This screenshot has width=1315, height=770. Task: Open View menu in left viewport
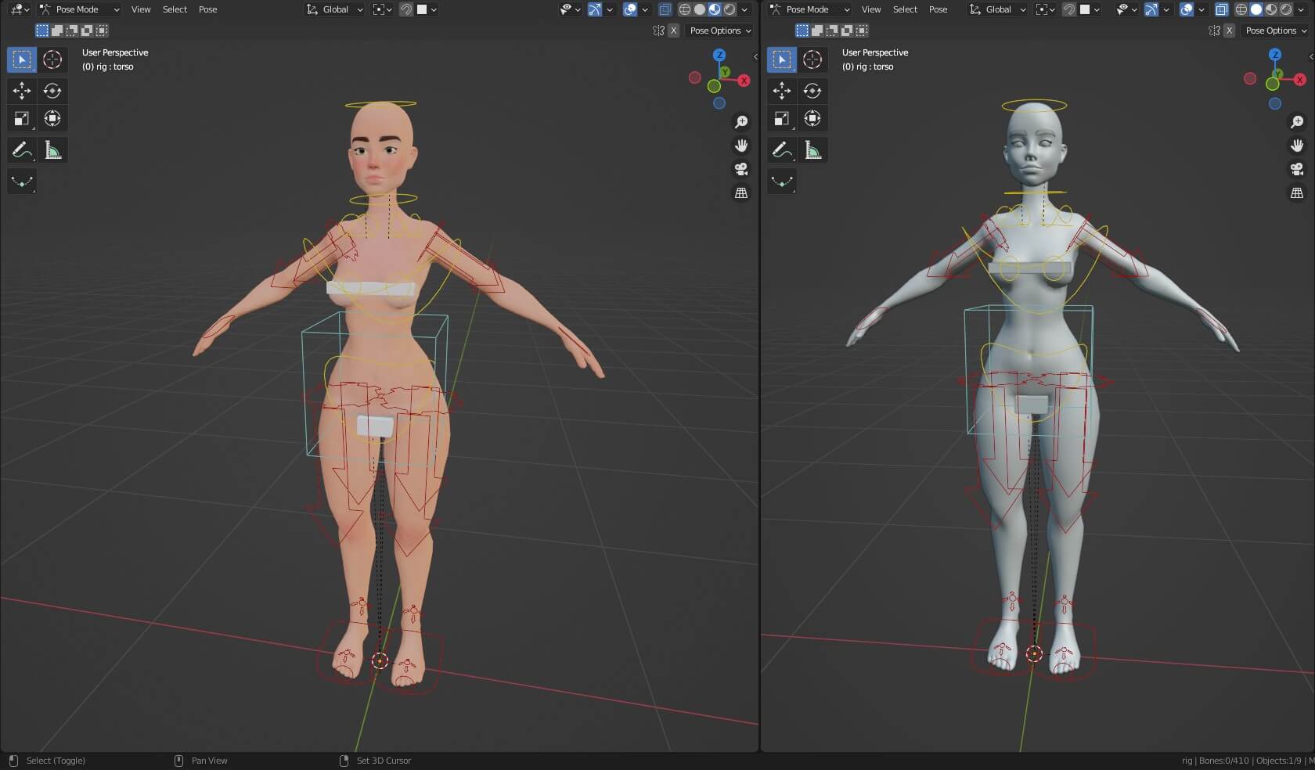[141, 9]
